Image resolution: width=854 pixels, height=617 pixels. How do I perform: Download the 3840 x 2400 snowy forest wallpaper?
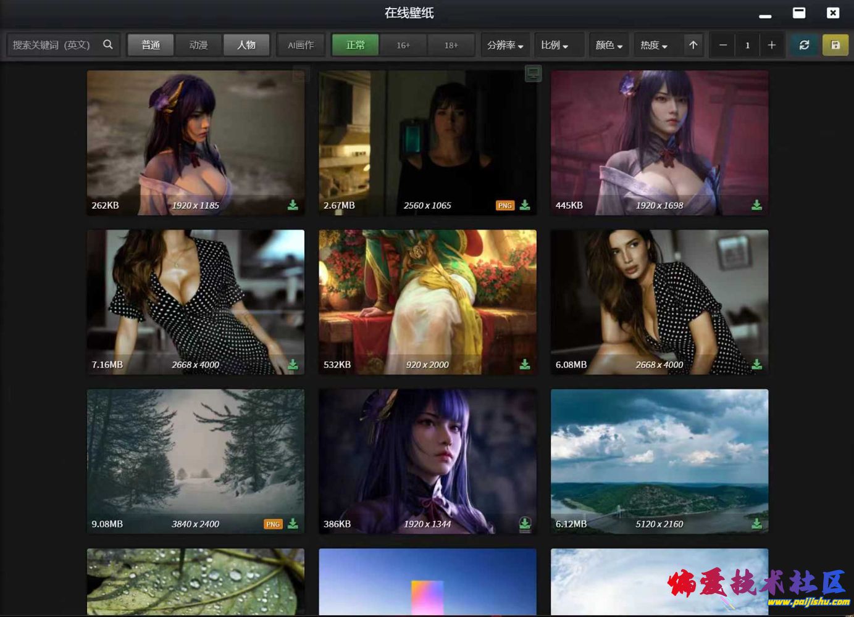(x=293, y=524)
